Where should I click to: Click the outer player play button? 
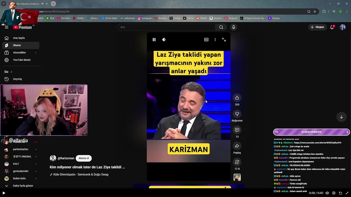click(x=4, y=193)
